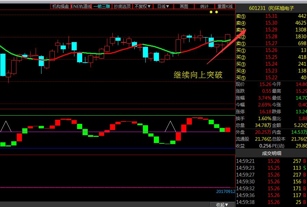
Task: Select the 机构操盘 toolbar tab
Action: click(61, 7)
